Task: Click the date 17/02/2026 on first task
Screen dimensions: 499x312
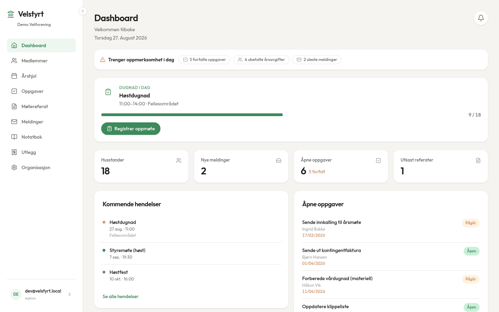Action: tap(314, 235)
